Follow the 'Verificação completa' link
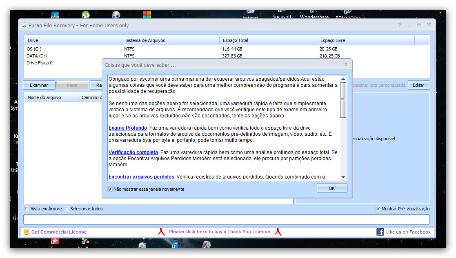 (x=133, y=152)
